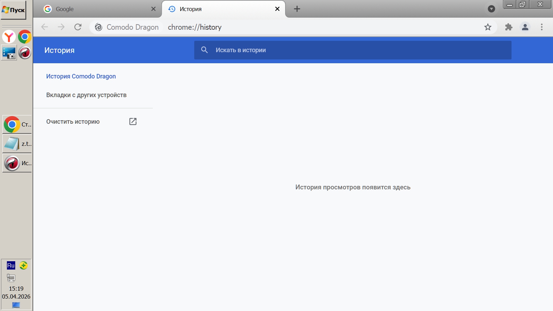Screen dimensions: 553x311
Task: Open the user profile icon
Action: click(525, 27)
